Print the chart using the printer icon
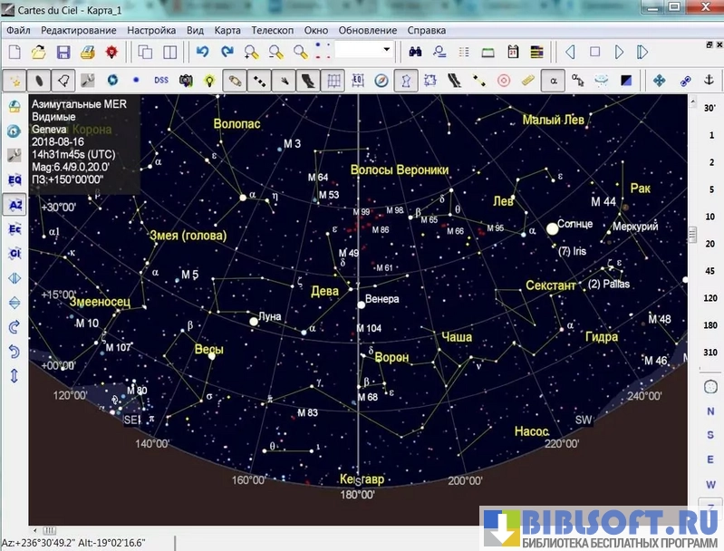Viewport: 724px width, 551px height. point(87,53)
